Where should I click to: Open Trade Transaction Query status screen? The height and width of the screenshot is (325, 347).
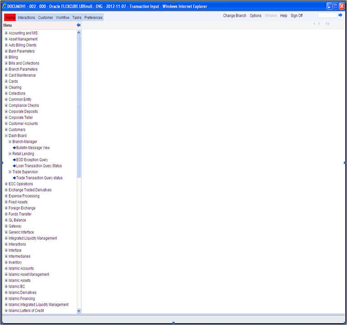(x=39, y=178)
